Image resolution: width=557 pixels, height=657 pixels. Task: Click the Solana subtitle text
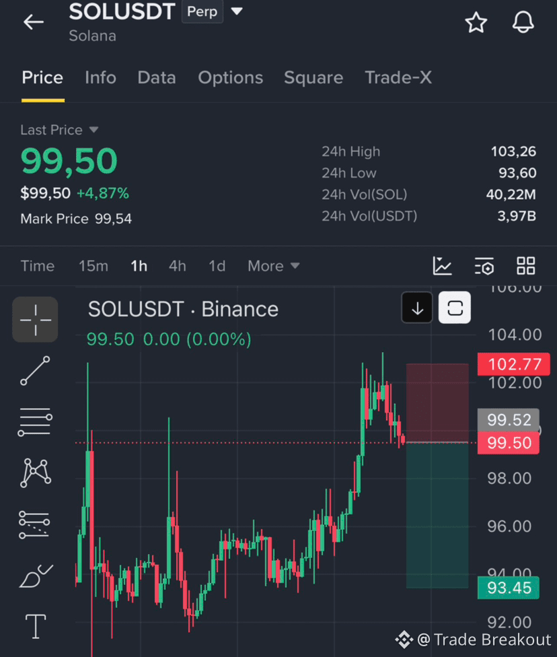[x=93, y=36]
